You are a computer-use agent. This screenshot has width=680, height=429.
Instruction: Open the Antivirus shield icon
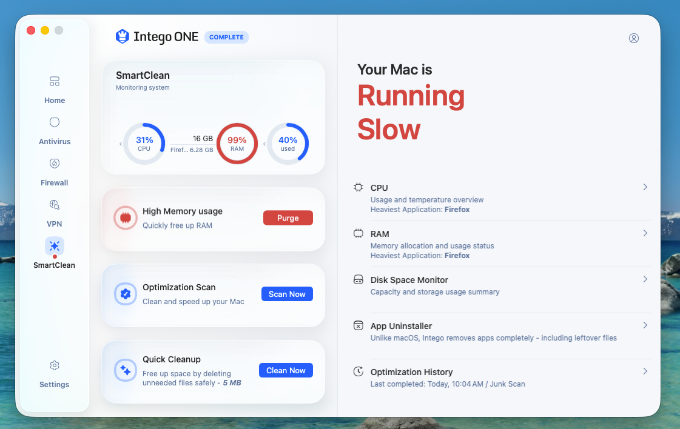tap(54, 122)
